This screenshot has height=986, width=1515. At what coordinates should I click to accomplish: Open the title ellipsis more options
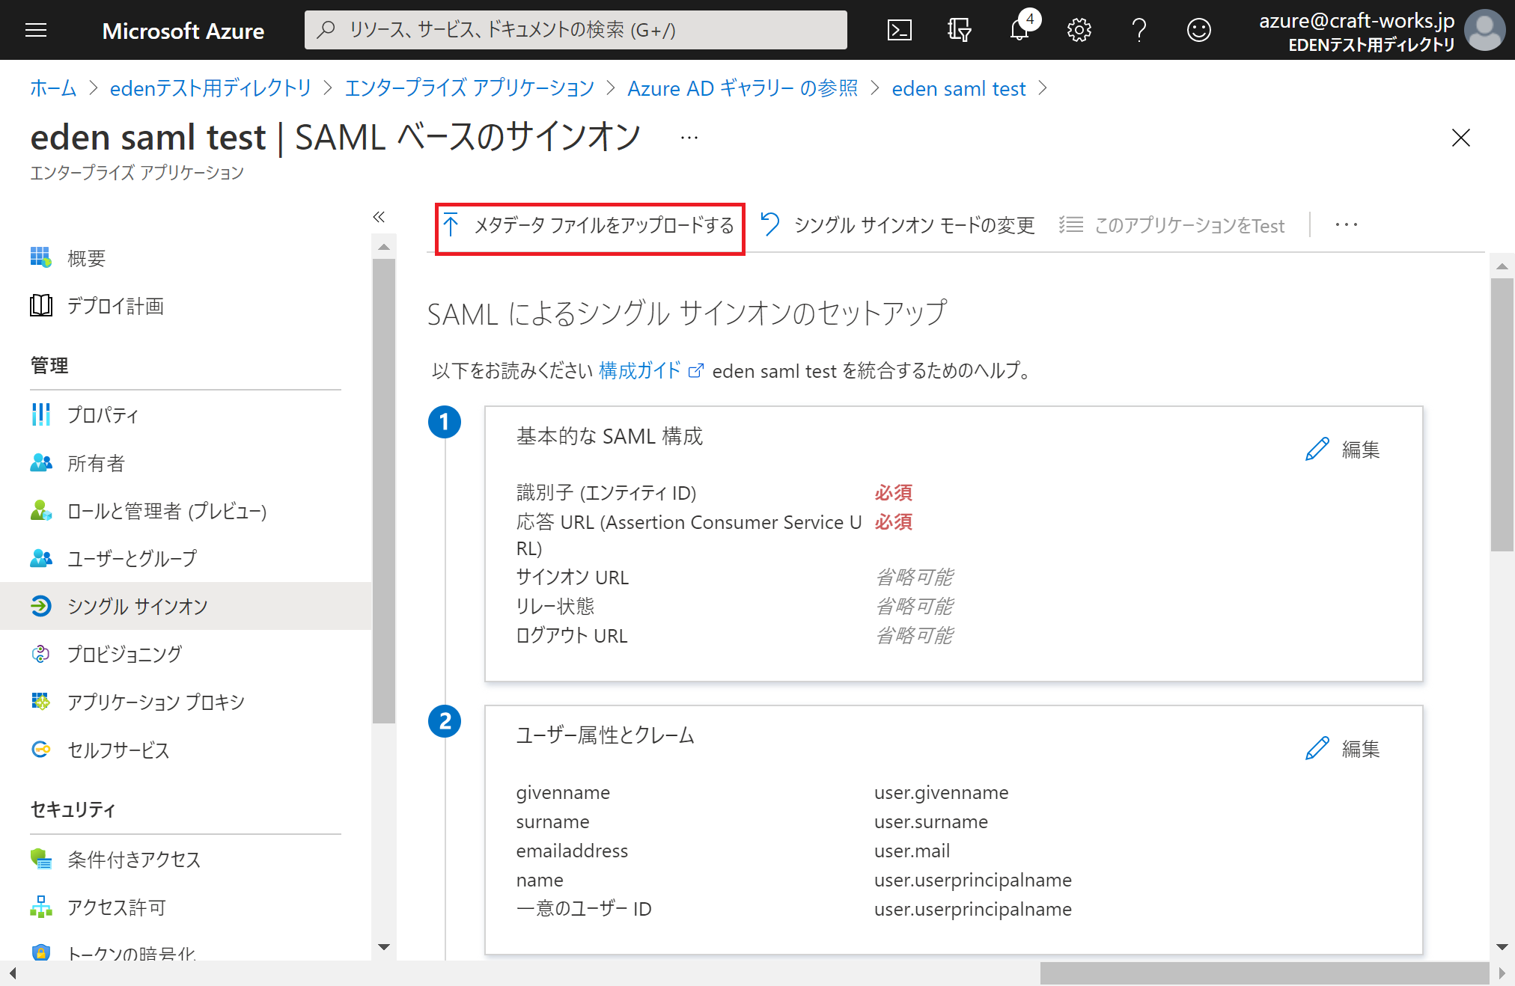point(689,138)
